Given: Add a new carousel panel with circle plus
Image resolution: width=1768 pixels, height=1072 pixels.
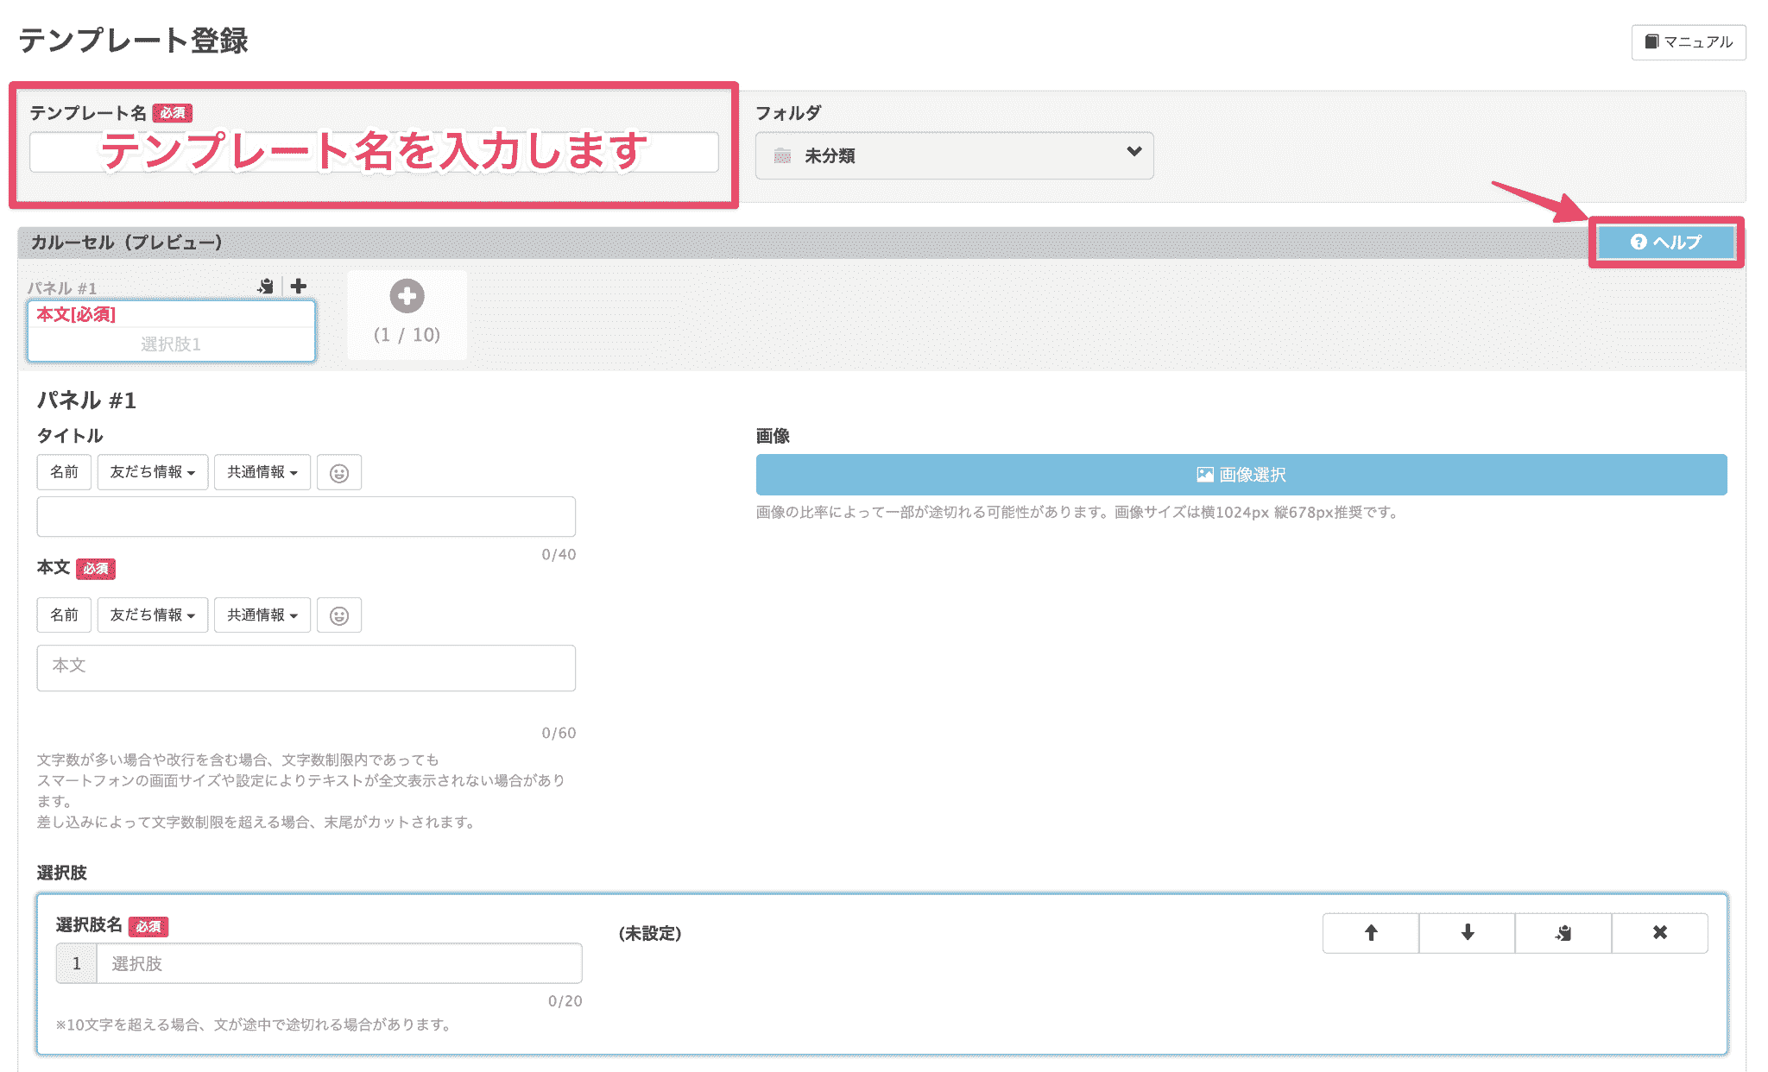Looking at the screenshot, I should [x=407, y=297].
